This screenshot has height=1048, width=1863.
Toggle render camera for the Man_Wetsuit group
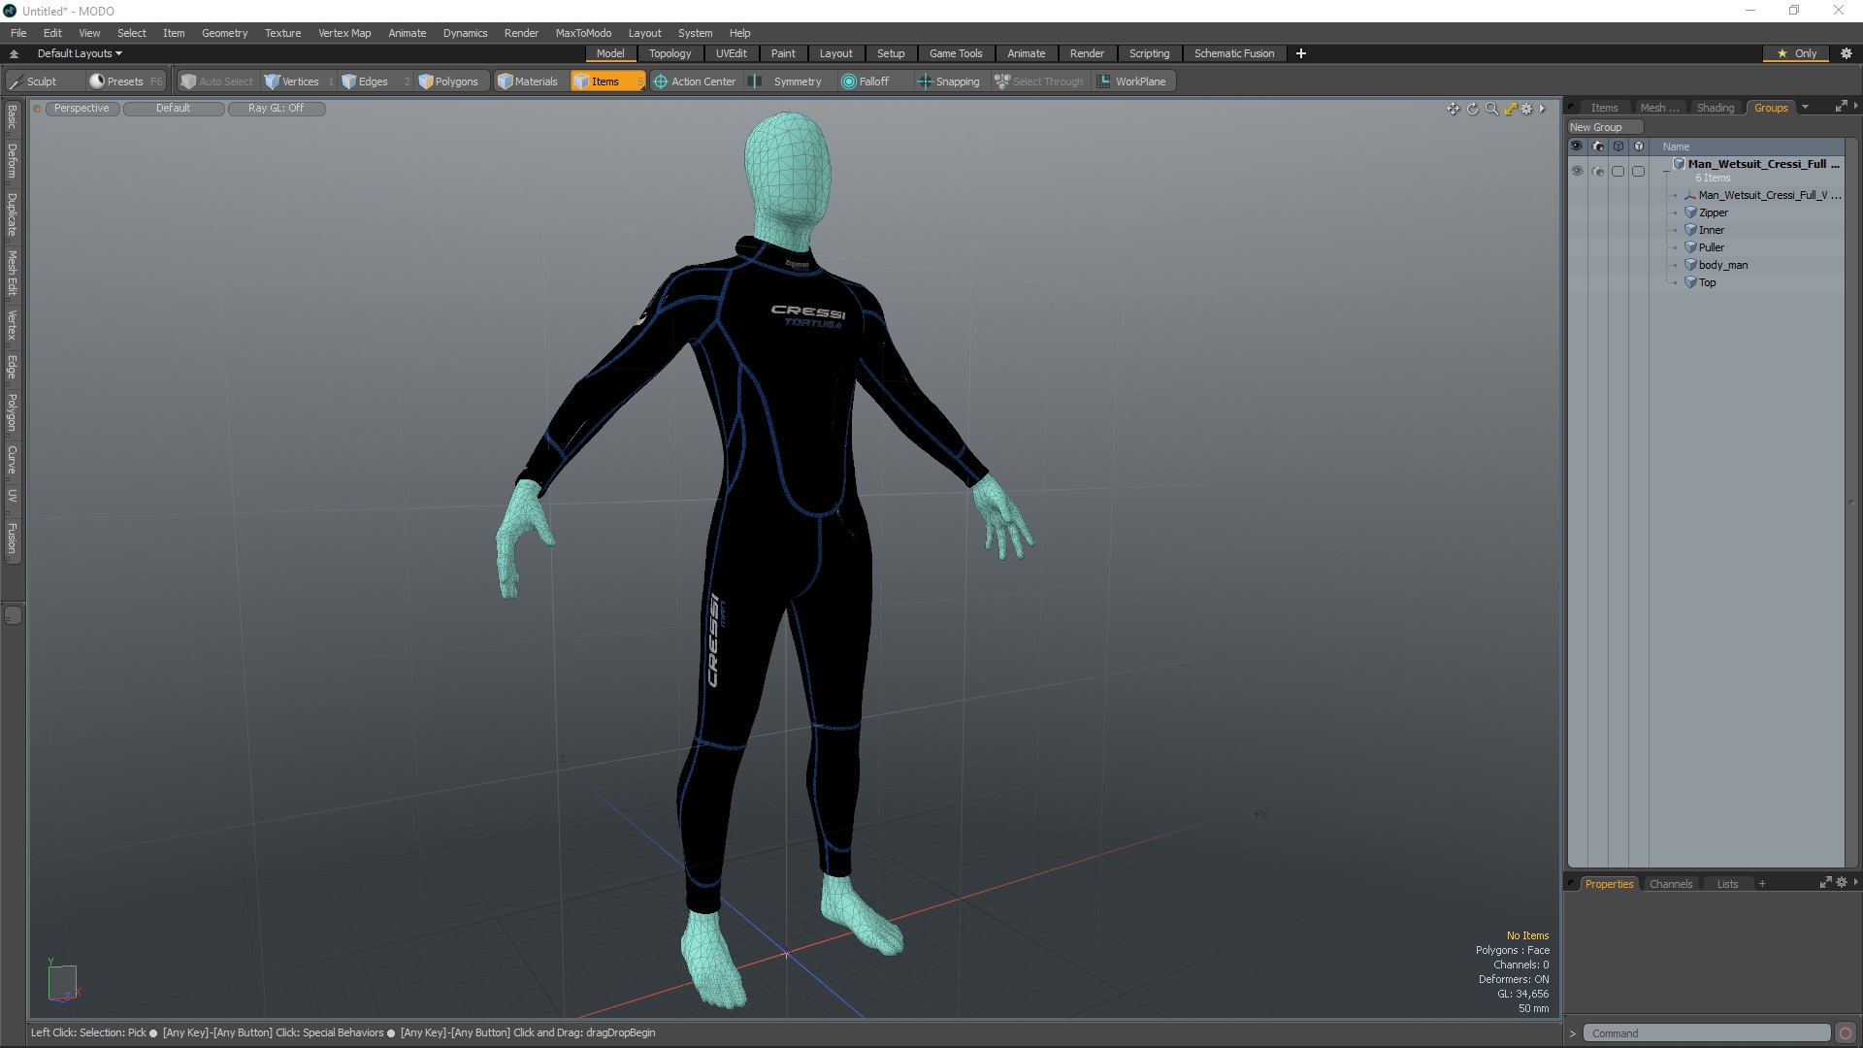point(1598,171)
